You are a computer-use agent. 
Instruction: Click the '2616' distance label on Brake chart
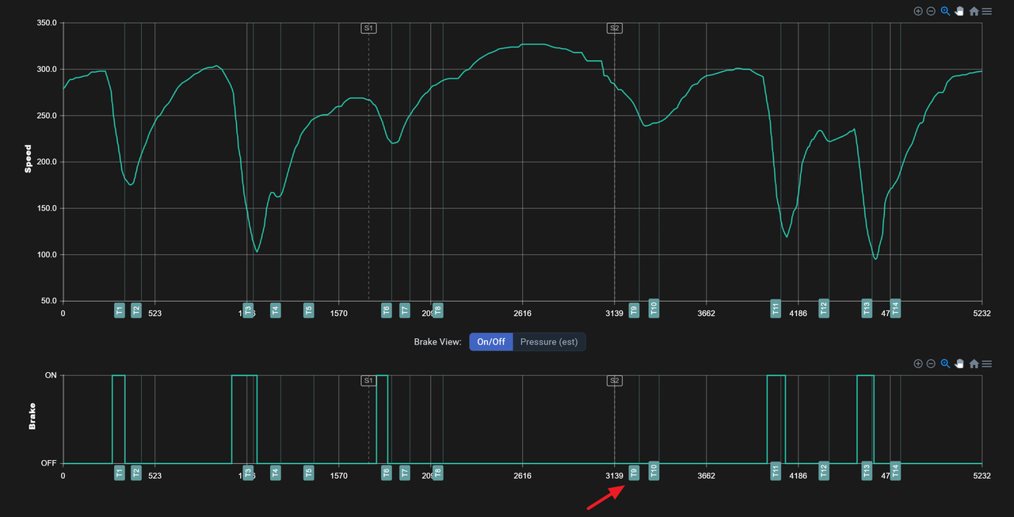coord(522,476)
